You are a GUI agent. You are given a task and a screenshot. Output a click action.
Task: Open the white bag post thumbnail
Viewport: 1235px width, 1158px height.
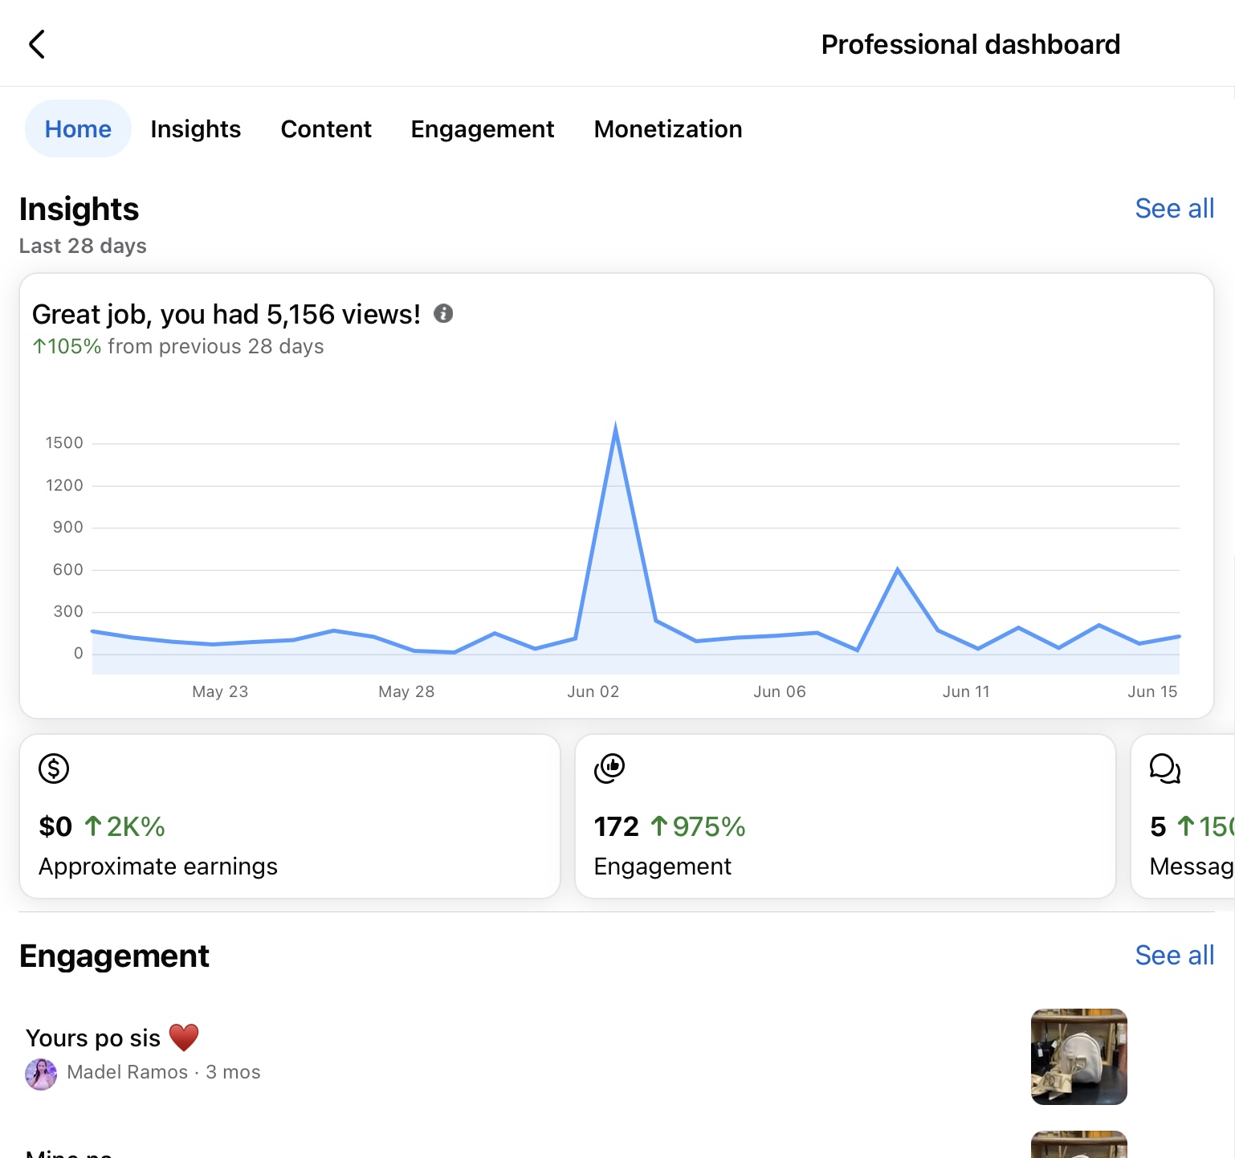tap(1078, 1056)
